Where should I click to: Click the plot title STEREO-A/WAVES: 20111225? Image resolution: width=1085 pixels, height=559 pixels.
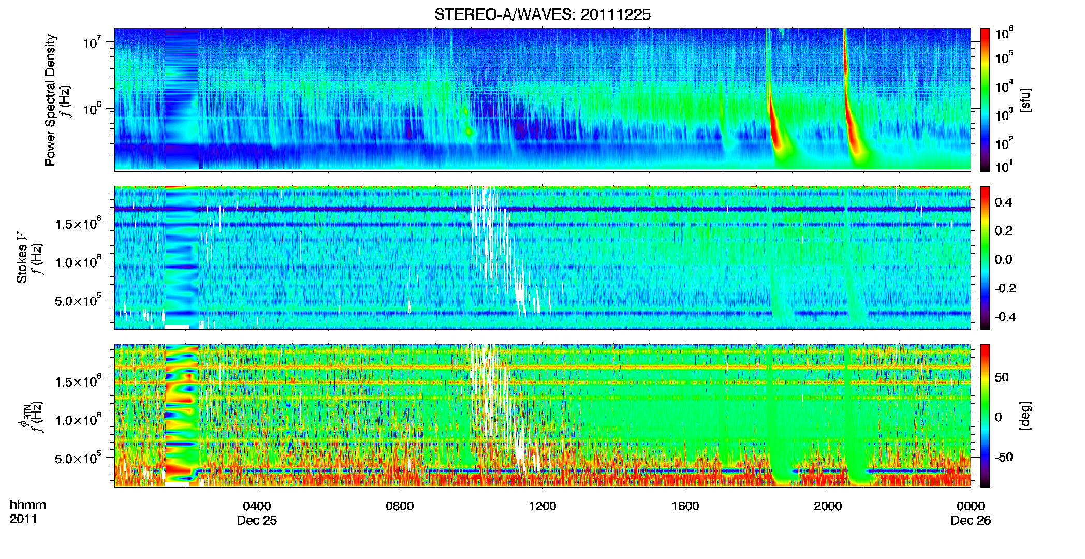point(542,15)
